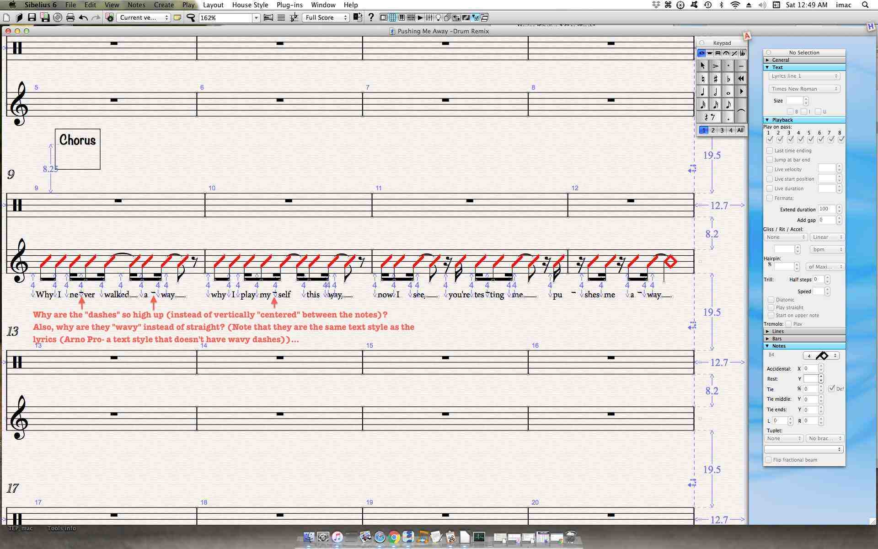This screenshot has width=878, height=549.
Task: Select the whole note on Keypad
Action: tap(728, 91)
